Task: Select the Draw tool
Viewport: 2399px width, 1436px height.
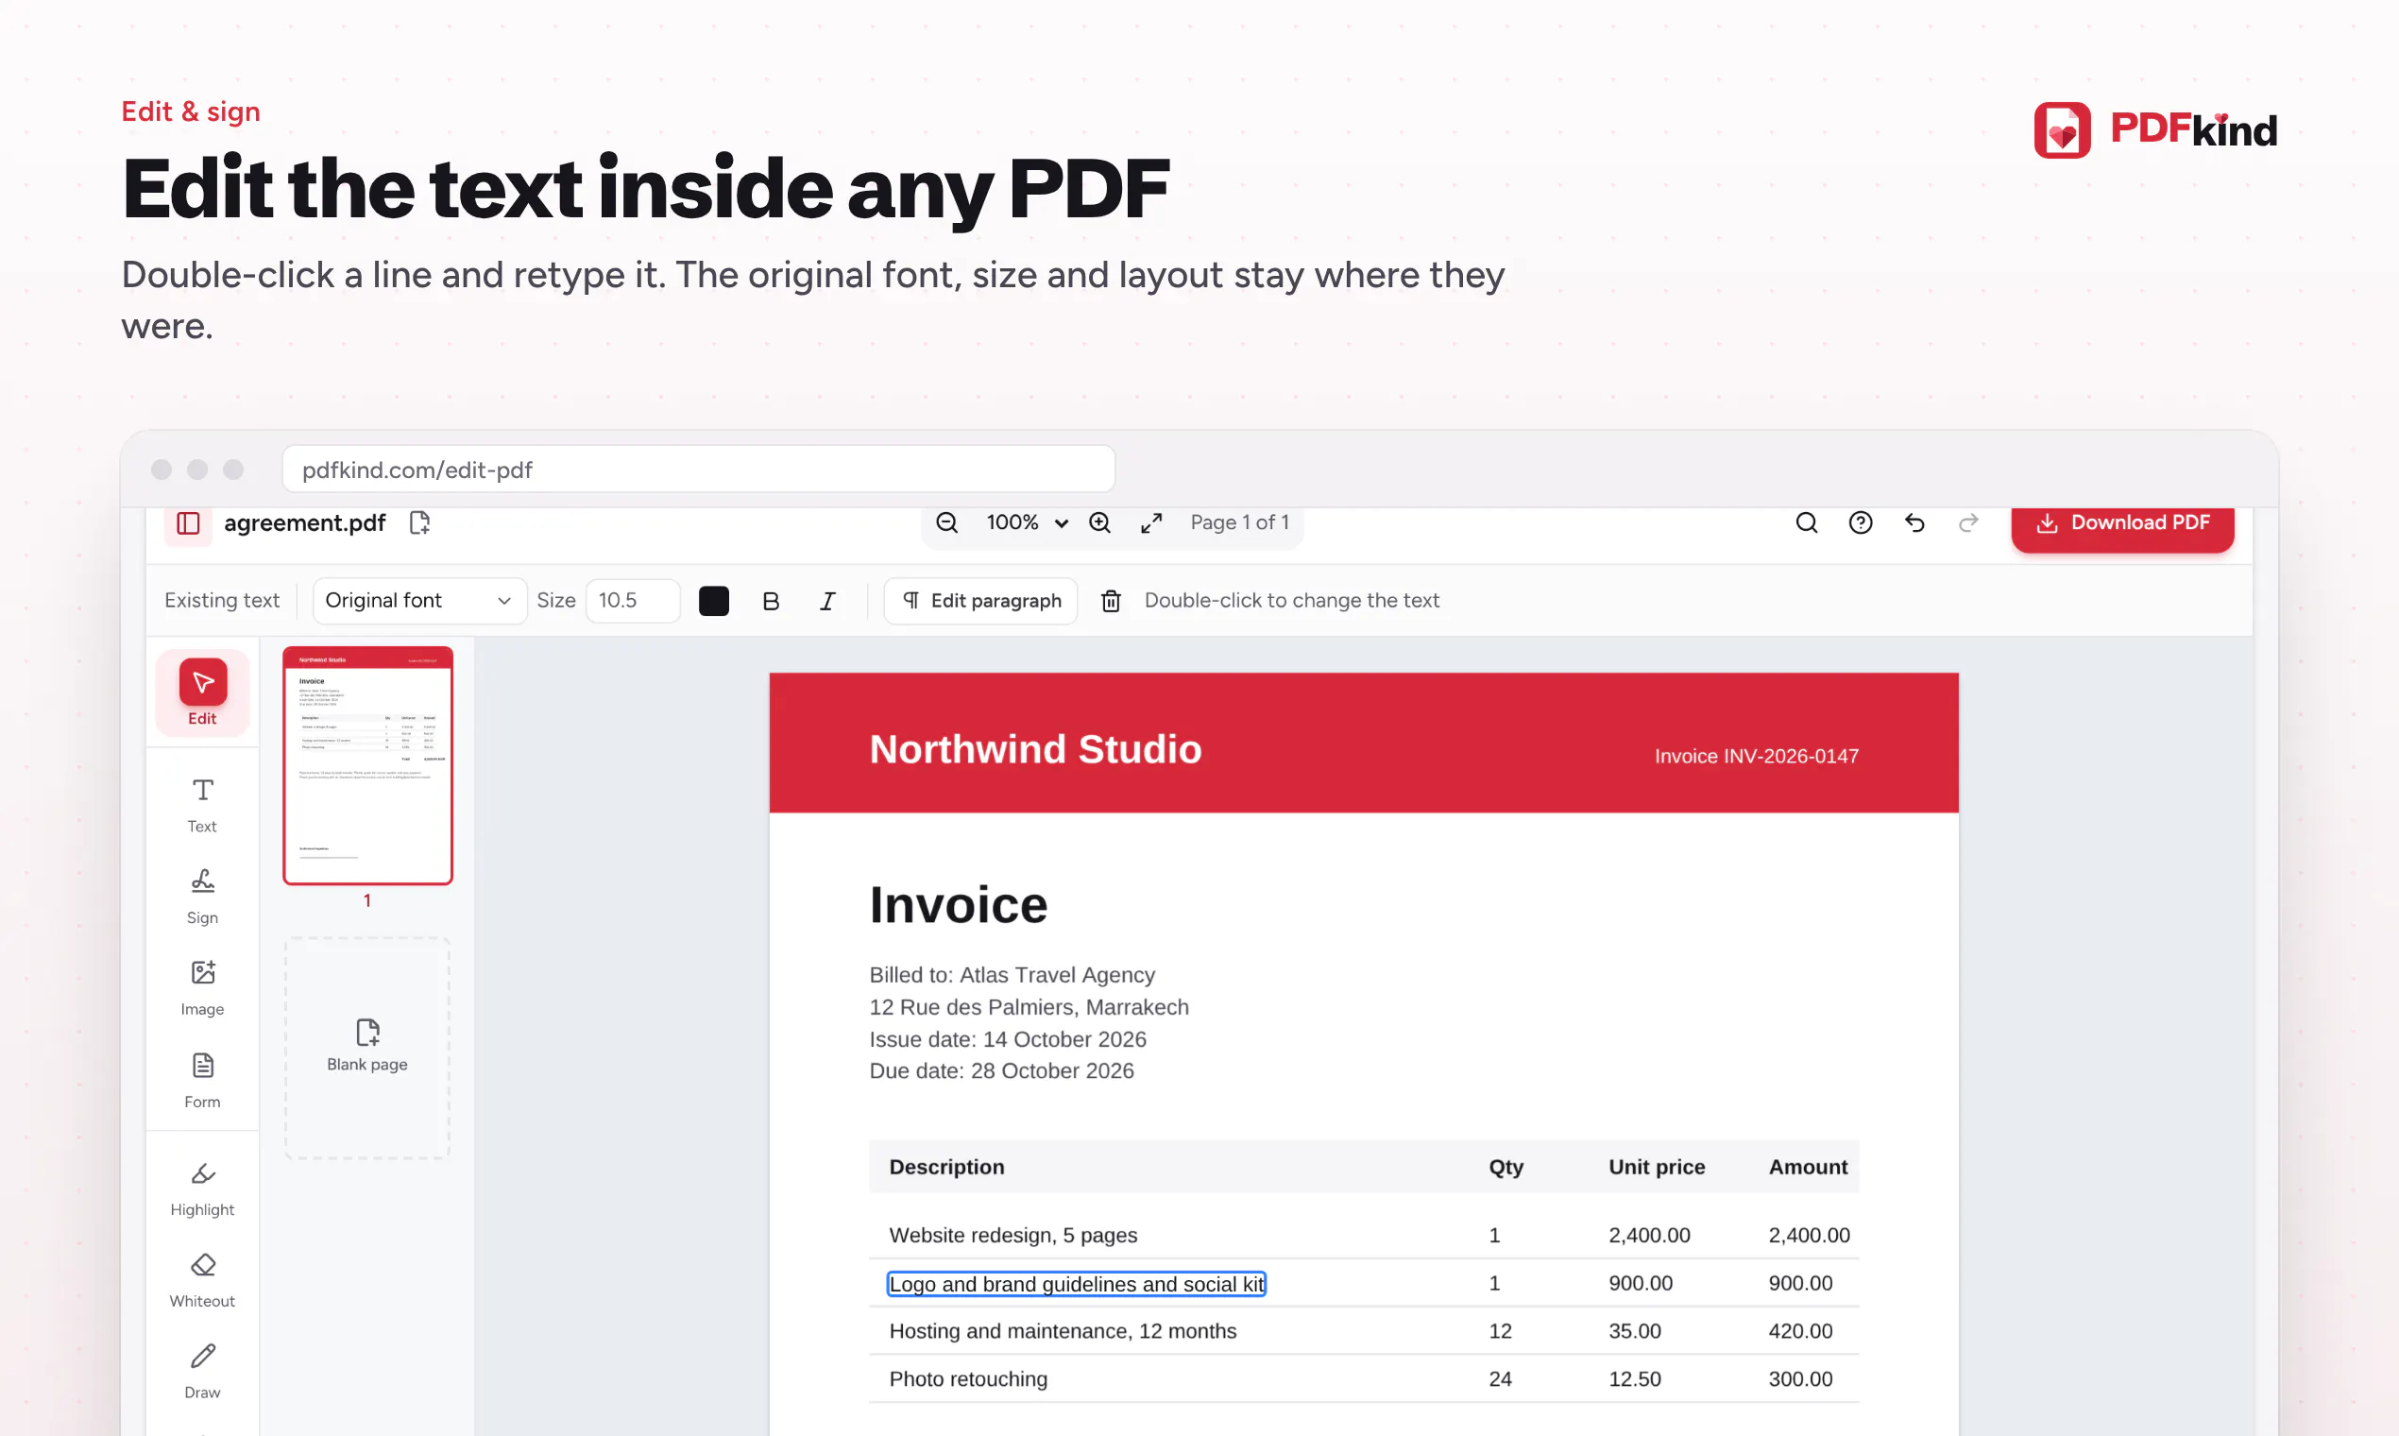Action: click(202, 1371)
